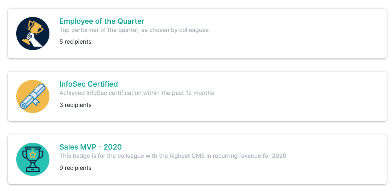This screenshot has width=392, height=191.
Task: Open the Sales MVP - 2020 badge title
Action: (91, 147)
